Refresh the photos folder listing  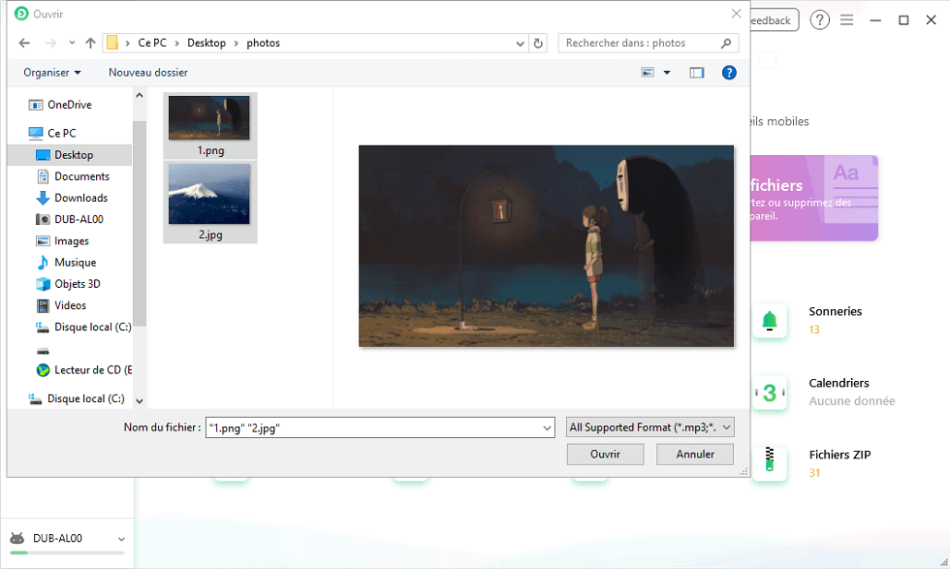click(539, 43)
